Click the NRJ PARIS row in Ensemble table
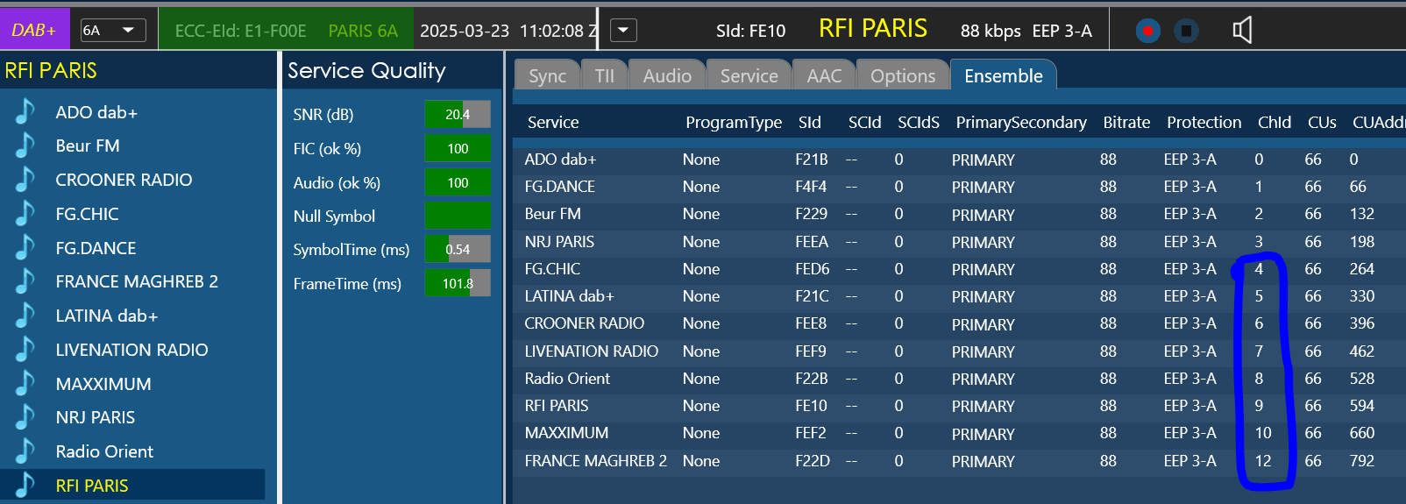Viewport: 1406px width, 504px height. 959,242
